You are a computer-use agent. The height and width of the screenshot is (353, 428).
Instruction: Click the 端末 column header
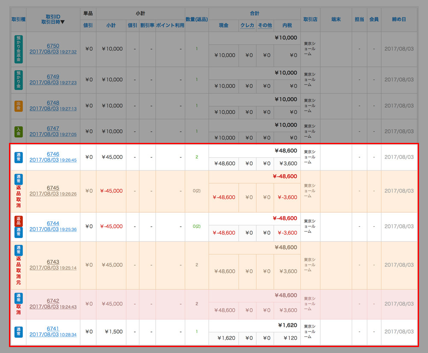click(x=336, y=19)
